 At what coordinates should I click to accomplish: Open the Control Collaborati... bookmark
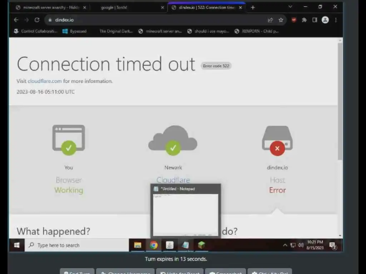point(35,31)
